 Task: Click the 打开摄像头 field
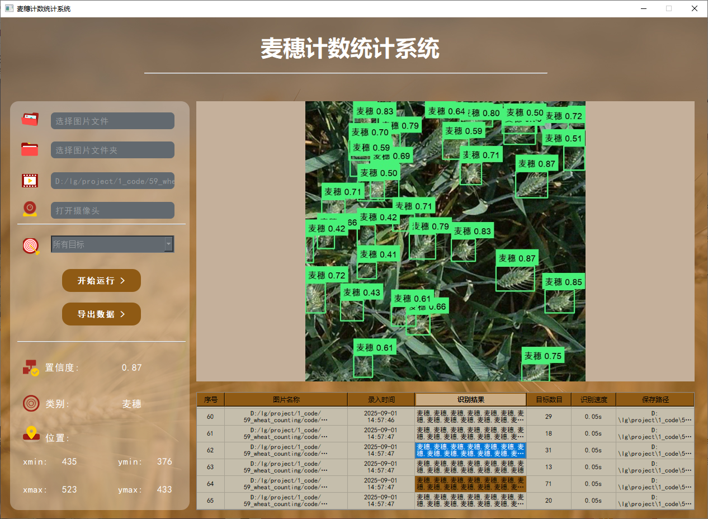click(x=112, y=210)
